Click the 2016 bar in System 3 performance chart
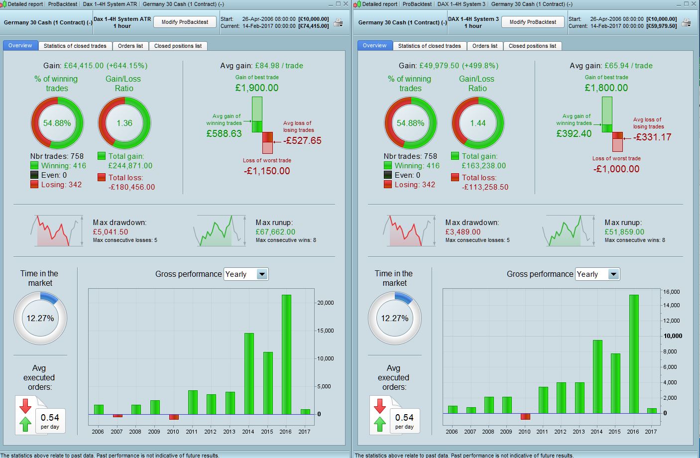The height and width of the screenshot is (458, 700). pyautogui.click(x=634, y=354)
